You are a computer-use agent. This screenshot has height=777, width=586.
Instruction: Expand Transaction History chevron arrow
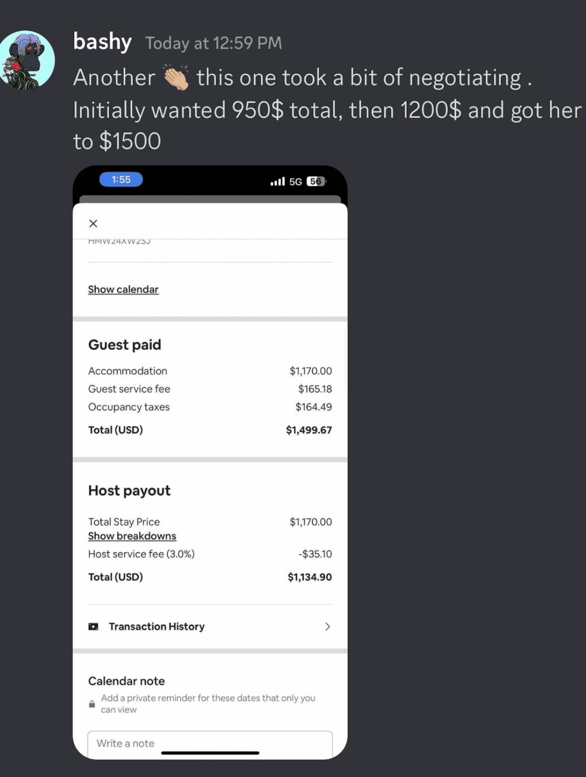[327, 627]
